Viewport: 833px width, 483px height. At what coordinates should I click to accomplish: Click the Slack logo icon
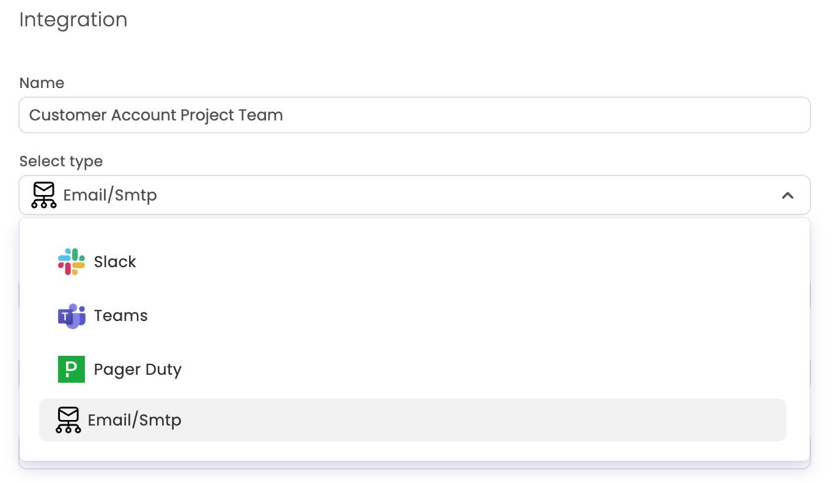(71, 262)
